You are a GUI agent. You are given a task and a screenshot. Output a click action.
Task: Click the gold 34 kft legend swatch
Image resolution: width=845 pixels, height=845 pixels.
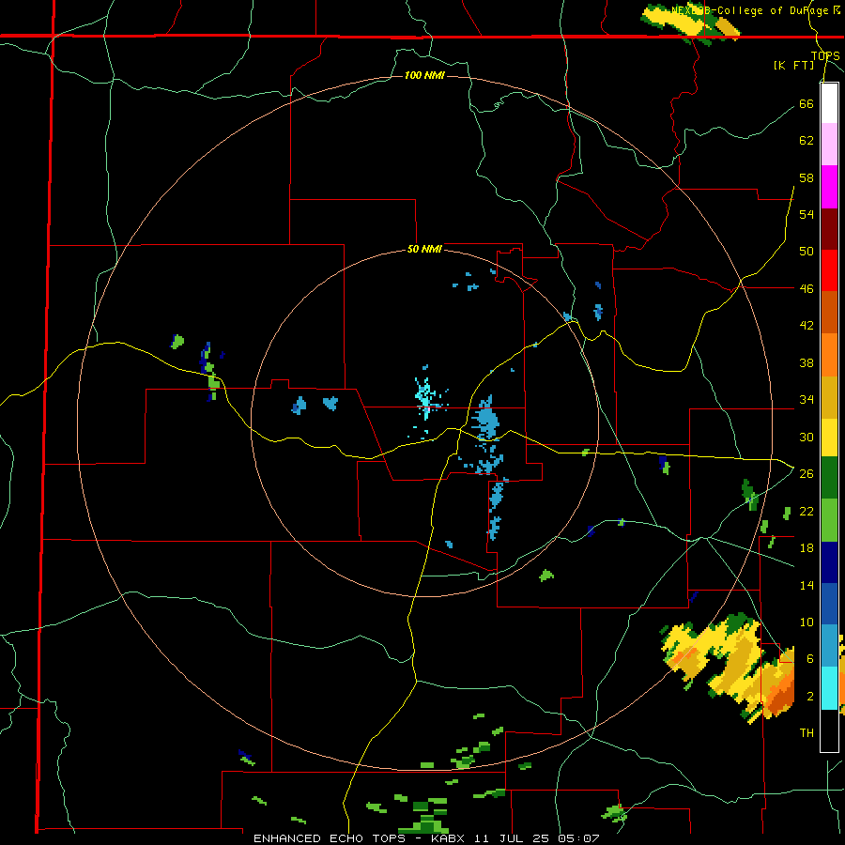tap(829, 398)
